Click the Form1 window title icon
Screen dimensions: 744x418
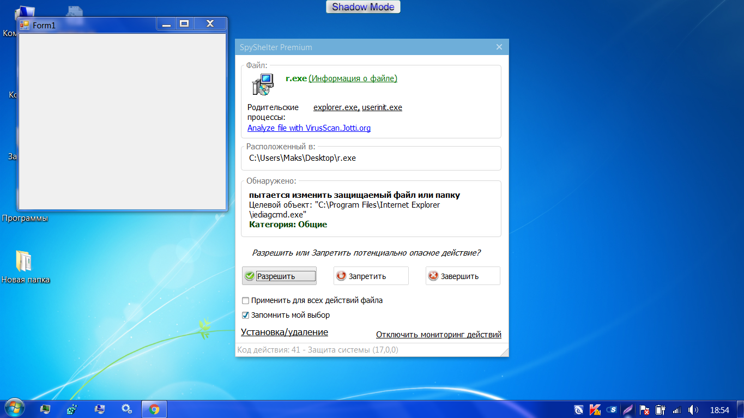[24, 25]
